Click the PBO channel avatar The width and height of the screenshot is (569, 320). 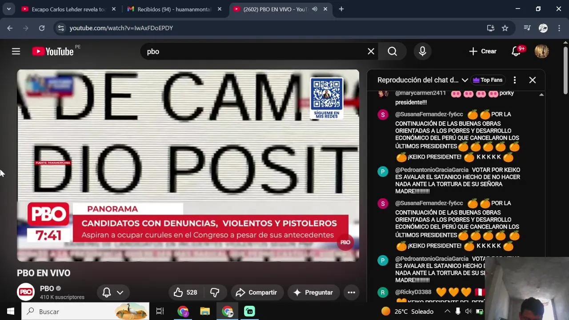[x=26, y=292]
